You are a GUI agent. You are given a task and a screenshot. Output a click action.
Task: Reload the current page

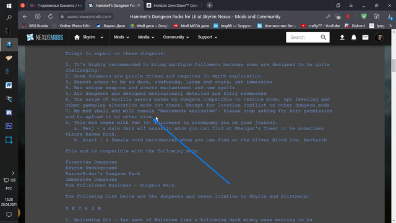coord(50,17)
